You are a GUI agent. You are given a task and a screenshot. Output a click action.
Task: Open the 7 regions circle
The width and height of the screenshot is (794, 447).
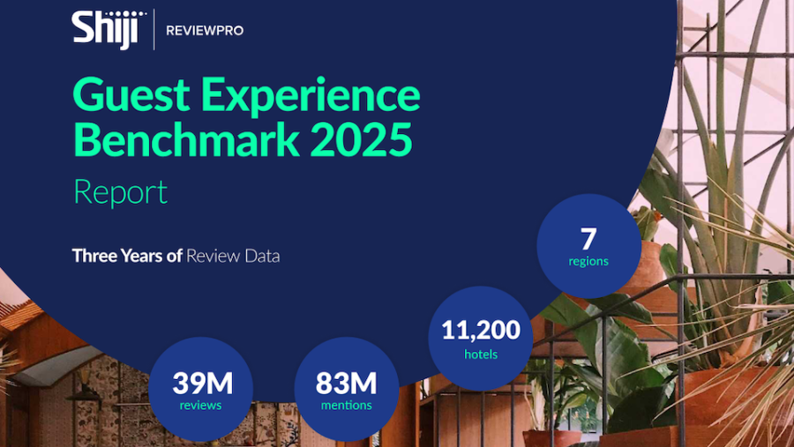click(x=588, y=246)
